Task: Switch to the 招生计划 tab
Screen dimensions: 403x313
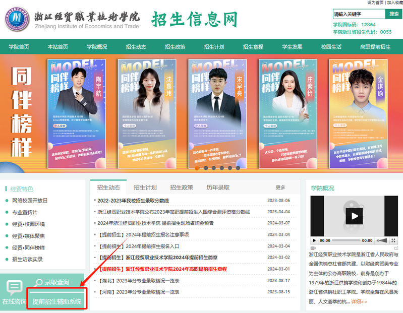Action: (145, 187)
